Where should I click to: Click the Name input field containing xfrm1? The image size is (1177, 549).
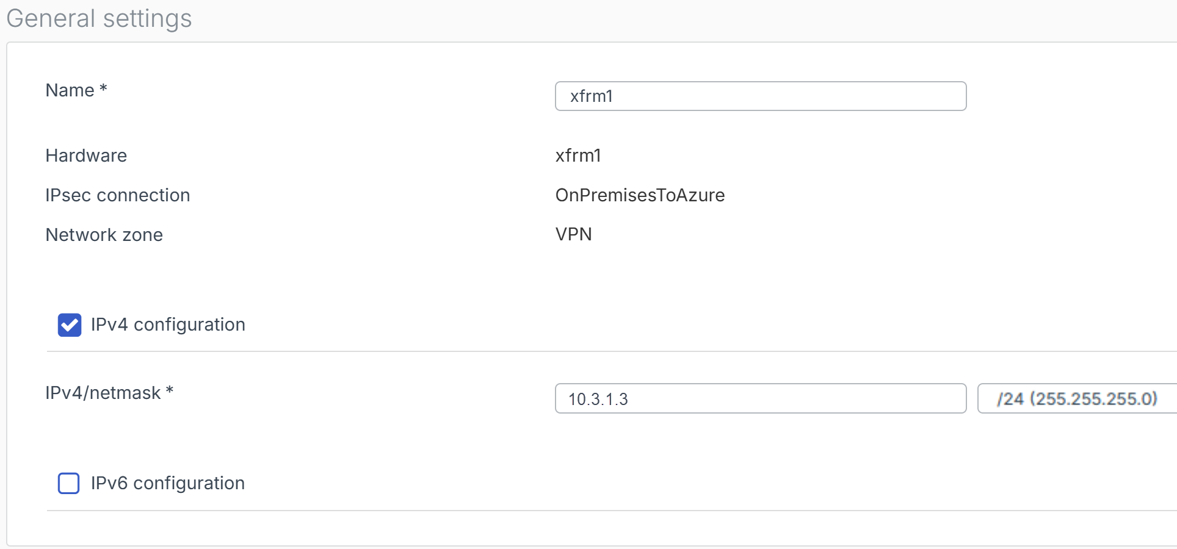760,96
